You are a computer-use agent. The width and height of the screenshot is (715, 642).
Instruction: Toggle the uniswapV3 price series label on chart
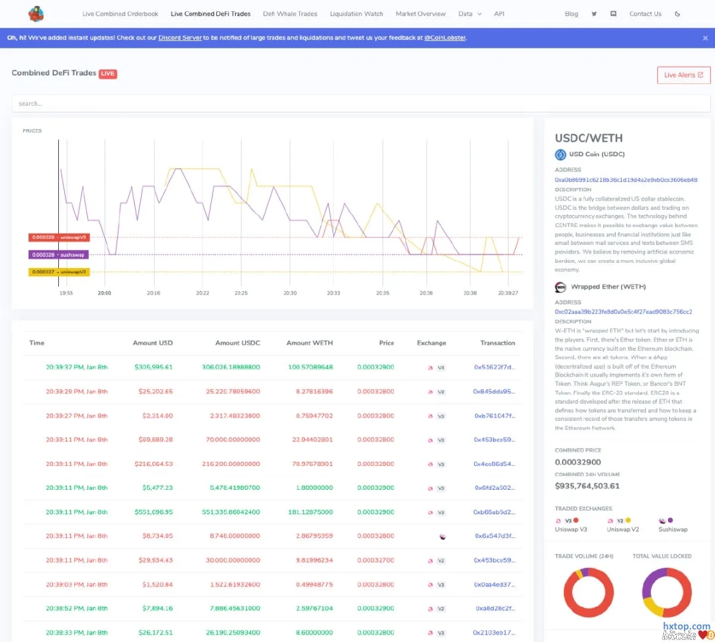58,237
